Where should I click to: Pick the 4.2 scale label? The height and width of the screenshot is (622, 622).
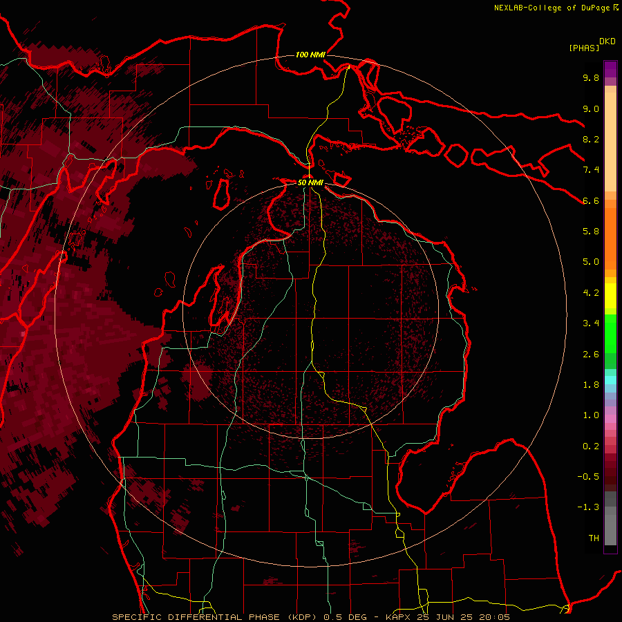point(591,293)
